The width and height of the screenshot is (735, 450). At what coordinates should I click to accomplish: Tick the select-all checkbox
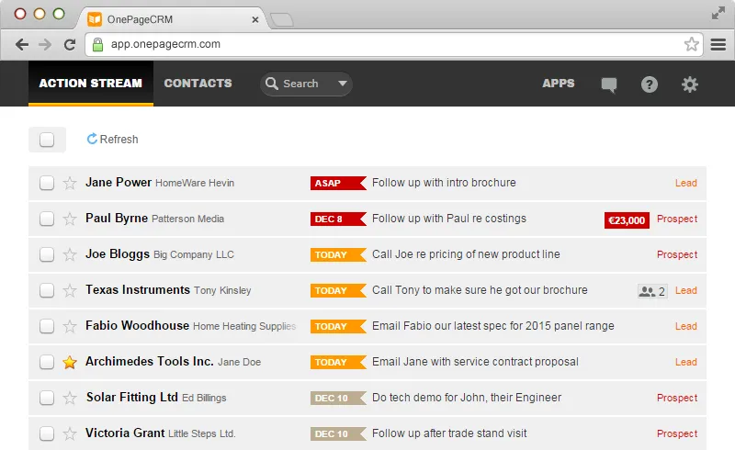[47, 140]
